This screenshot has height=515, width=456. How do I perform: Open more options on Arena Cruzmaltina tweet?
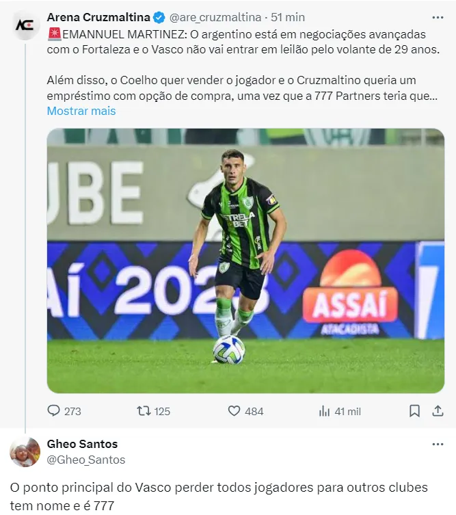pos(438,16)
